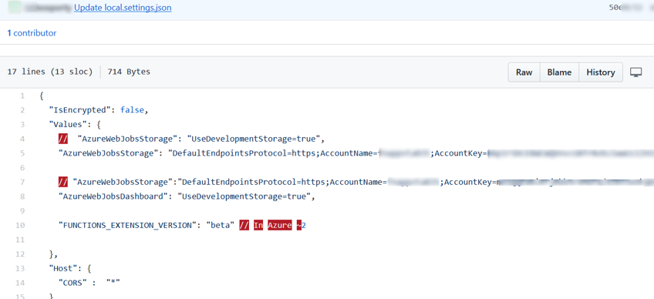Select line number 5
The image size is (654, 299).
[x=22, y=153]
